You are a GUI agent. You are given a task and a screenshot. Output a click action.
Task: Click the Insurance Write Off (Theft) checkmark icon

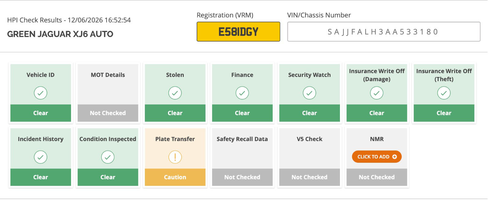tap(444, 93)
